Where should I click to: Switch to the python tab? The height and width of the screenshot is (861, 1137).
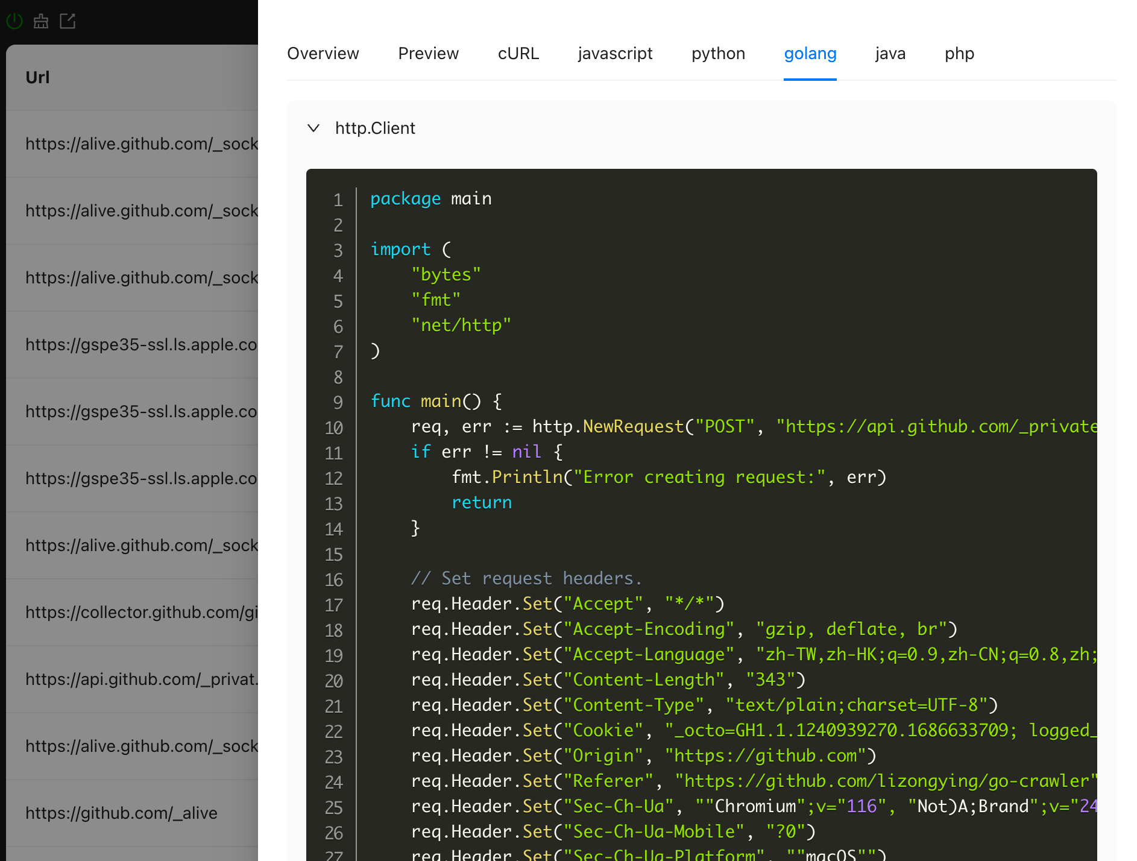point(719,54)
